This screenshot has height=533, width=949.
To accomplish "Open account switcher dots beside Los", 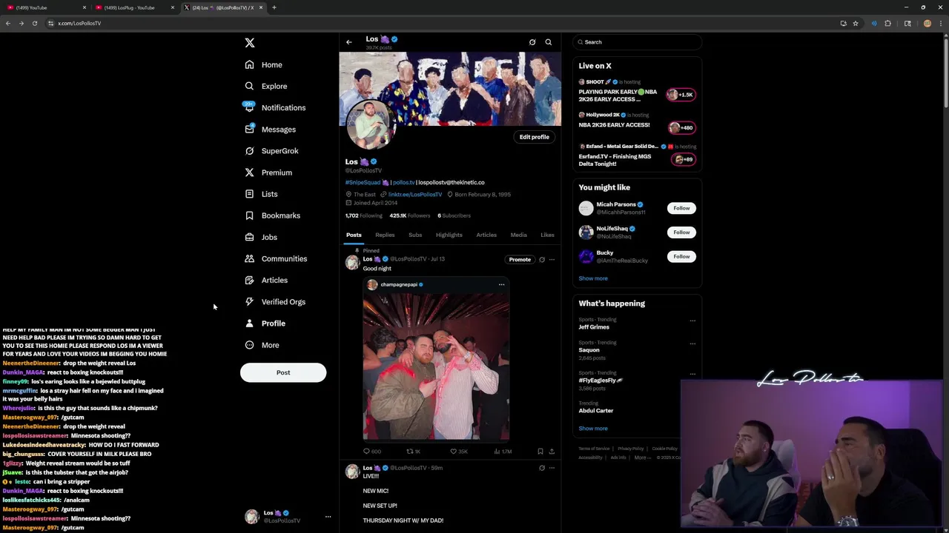I will tap(328, 517).
